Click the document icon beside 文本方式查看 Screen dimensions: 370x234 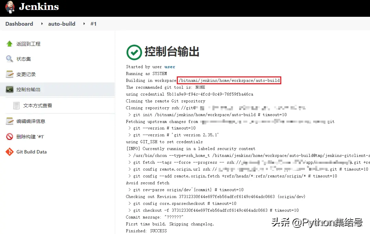(x=16, y=105)
